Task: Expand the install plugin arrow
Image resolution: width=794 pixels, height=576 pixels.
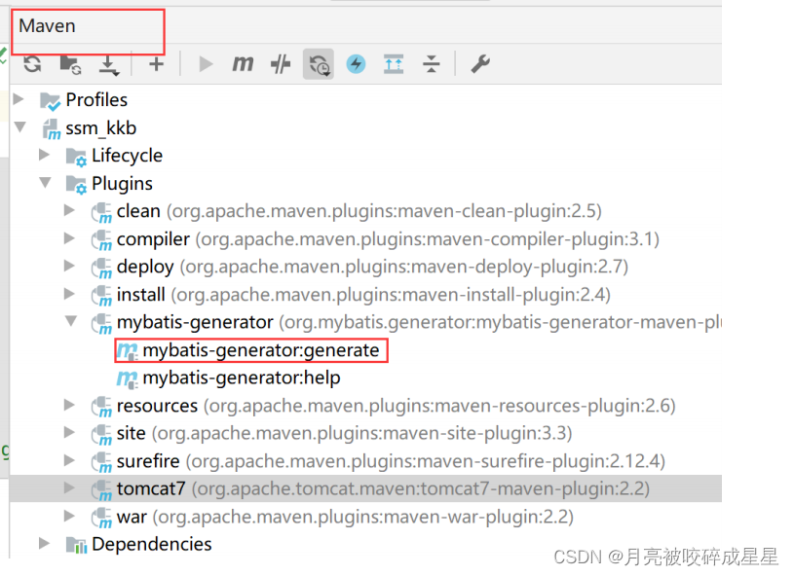Action: [69, 294]
